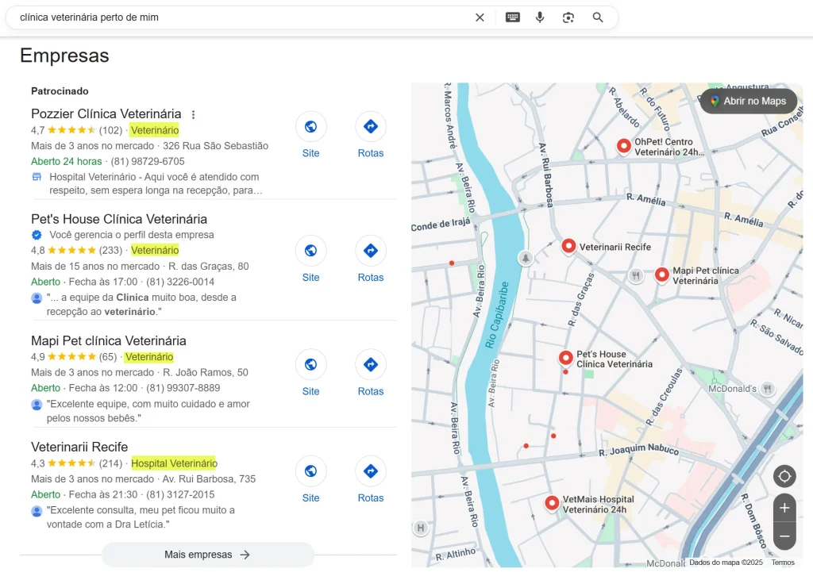Open Pozzier Clínica Veterinária website
The image size is (813, 580).
(x=310, y=127)
